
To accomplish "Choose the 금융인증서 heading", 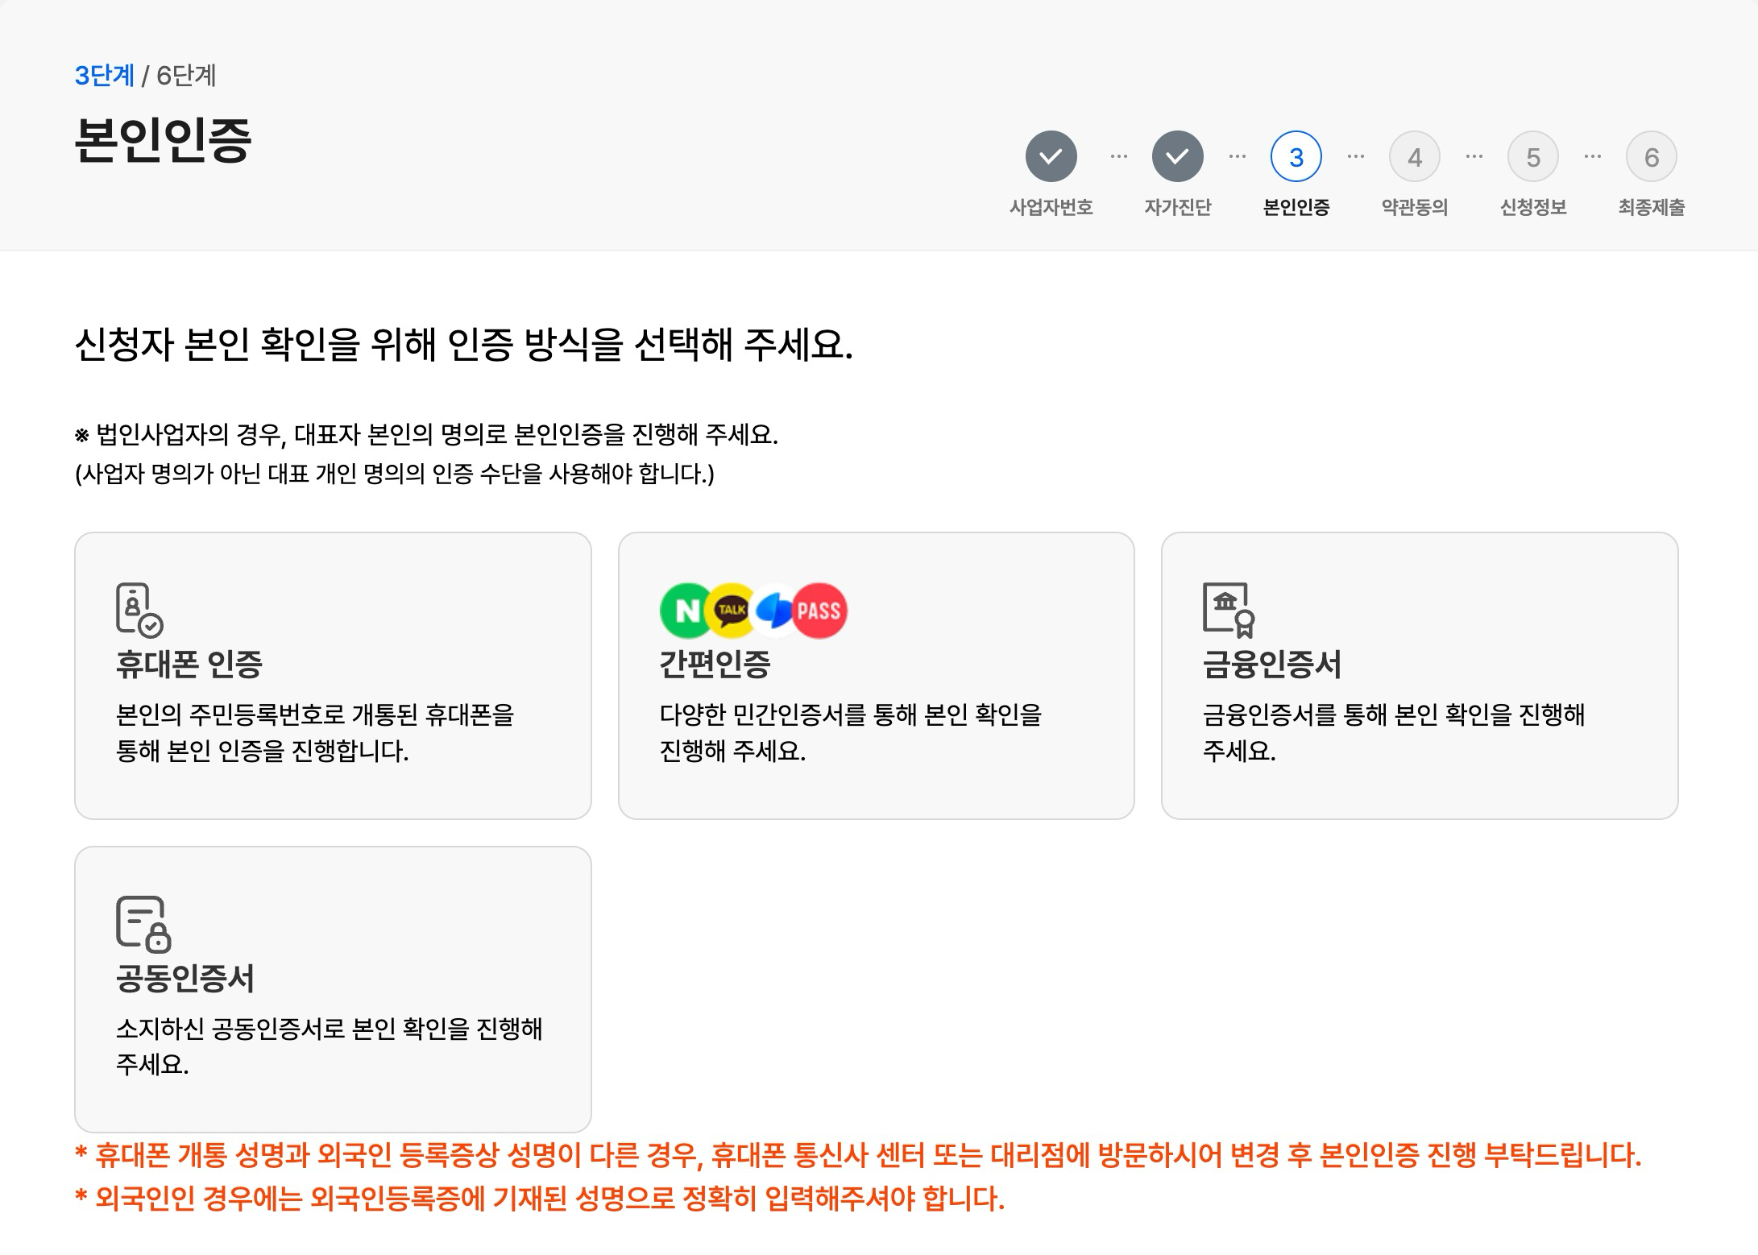I will (1271, 665).
